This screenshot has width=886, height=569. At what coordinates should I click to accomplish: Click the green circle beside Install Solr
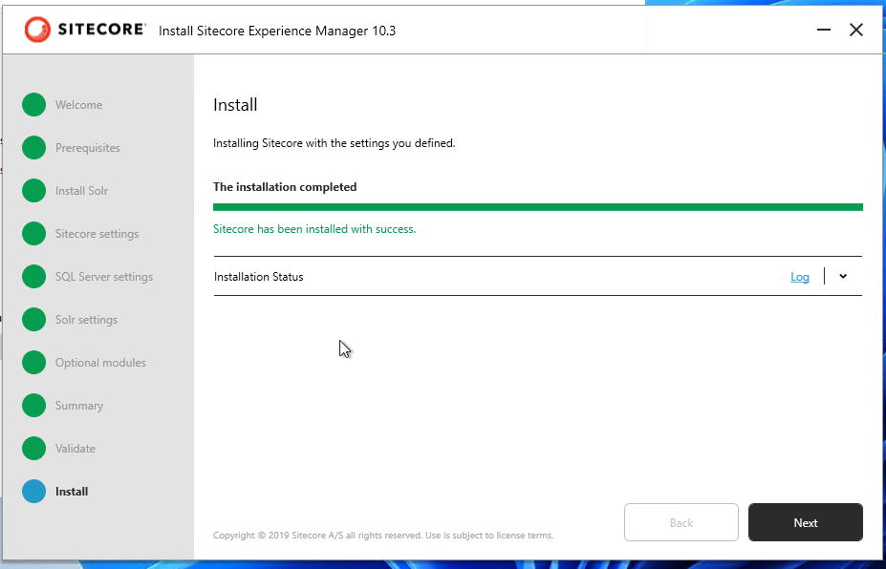(x=34, y=191)
